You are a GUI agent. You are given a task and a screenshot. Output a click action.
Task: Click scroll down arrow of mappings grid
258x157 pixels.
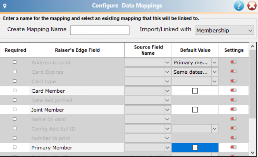(253, 153)
